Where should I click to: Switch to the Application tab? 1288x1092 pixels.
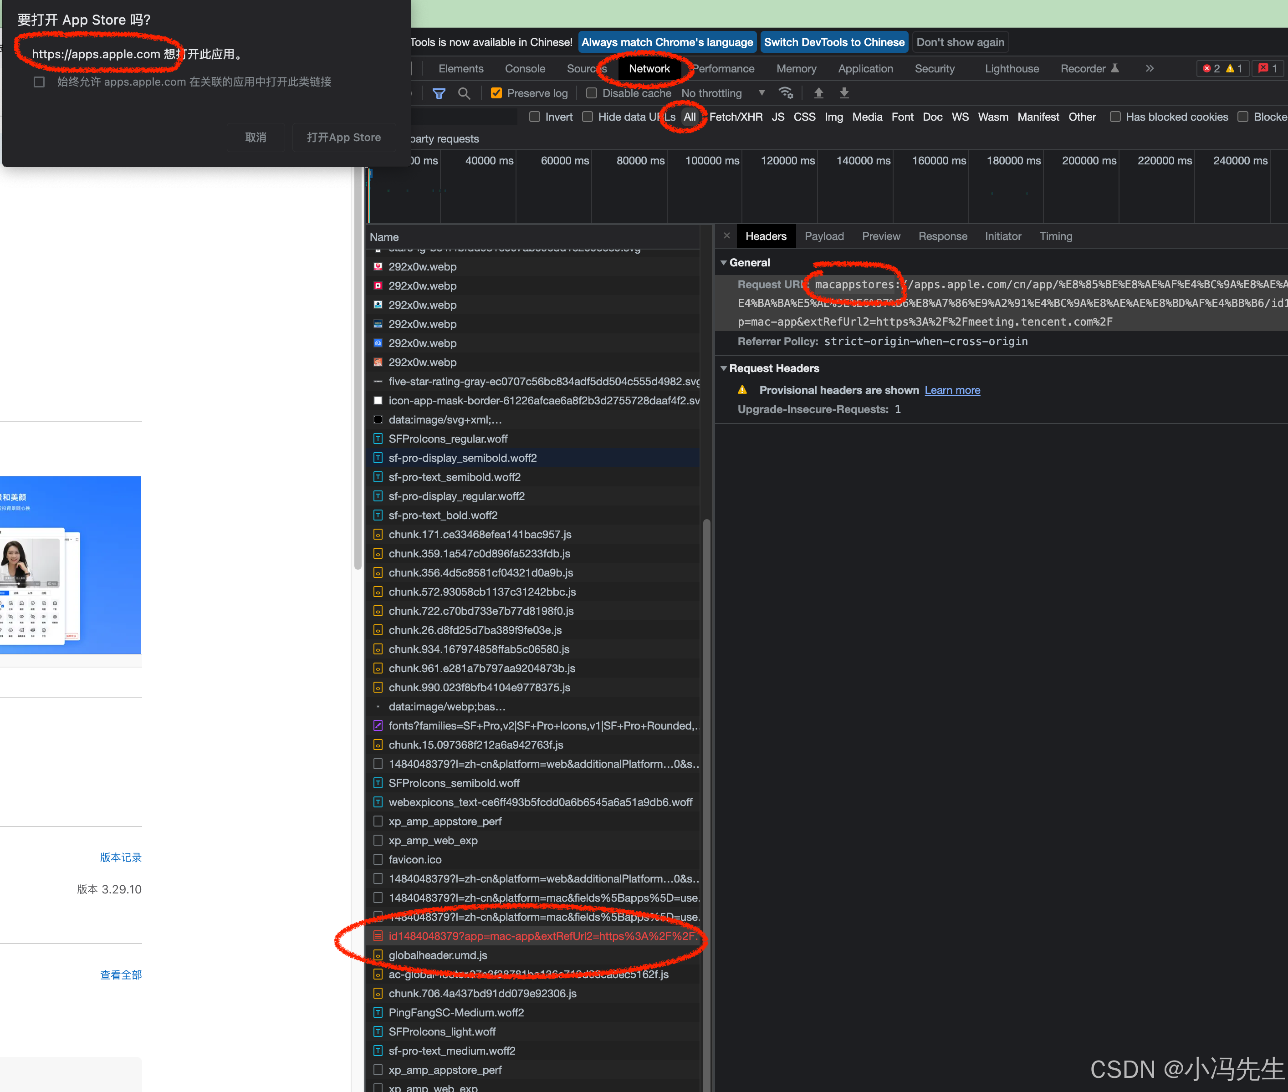click(865, 69)
